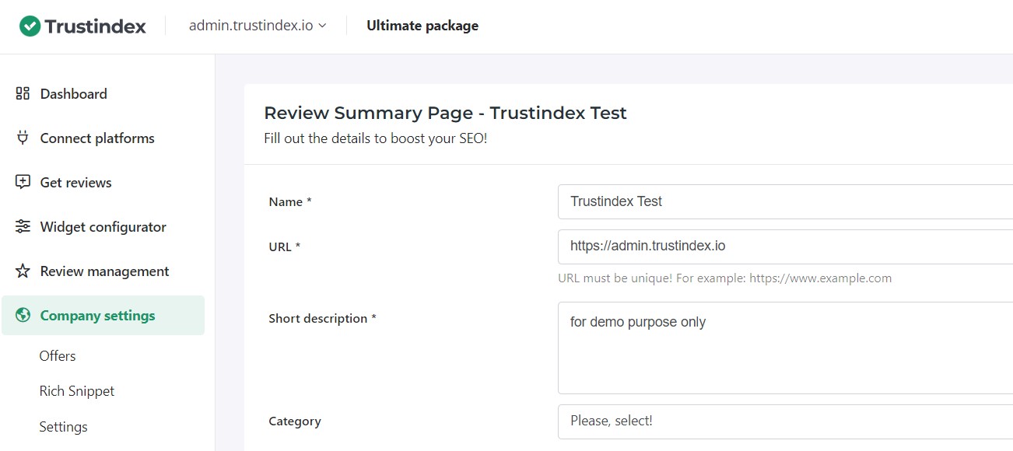Click the Get reviews speech bubble icon
This screenshot has width=1013, height=451.
[23, 182]
